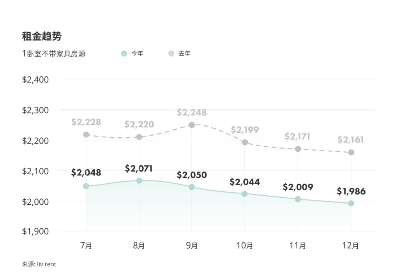
Task: Click the gray 去年 legend dot
Action: (171, 54)
